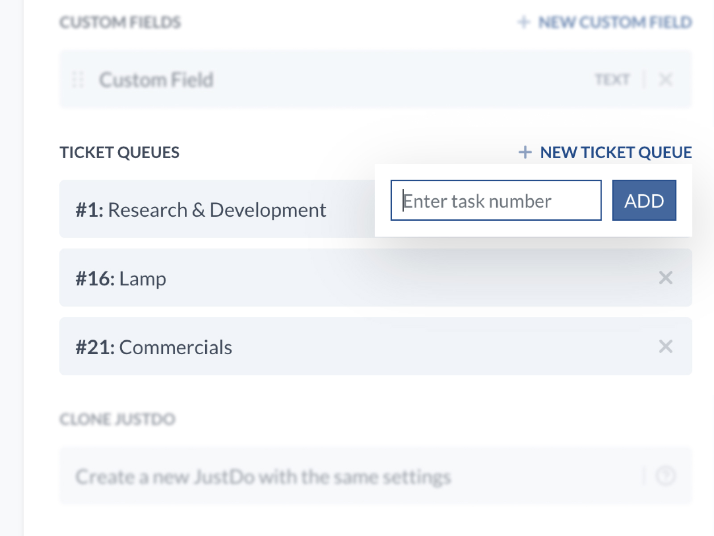Open the New Custom Field link
This screenshot has width=714, height=536.
(615, 22)
